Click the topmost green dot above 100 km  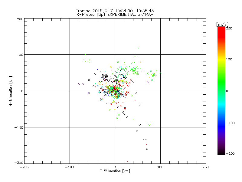click(139, 48)
